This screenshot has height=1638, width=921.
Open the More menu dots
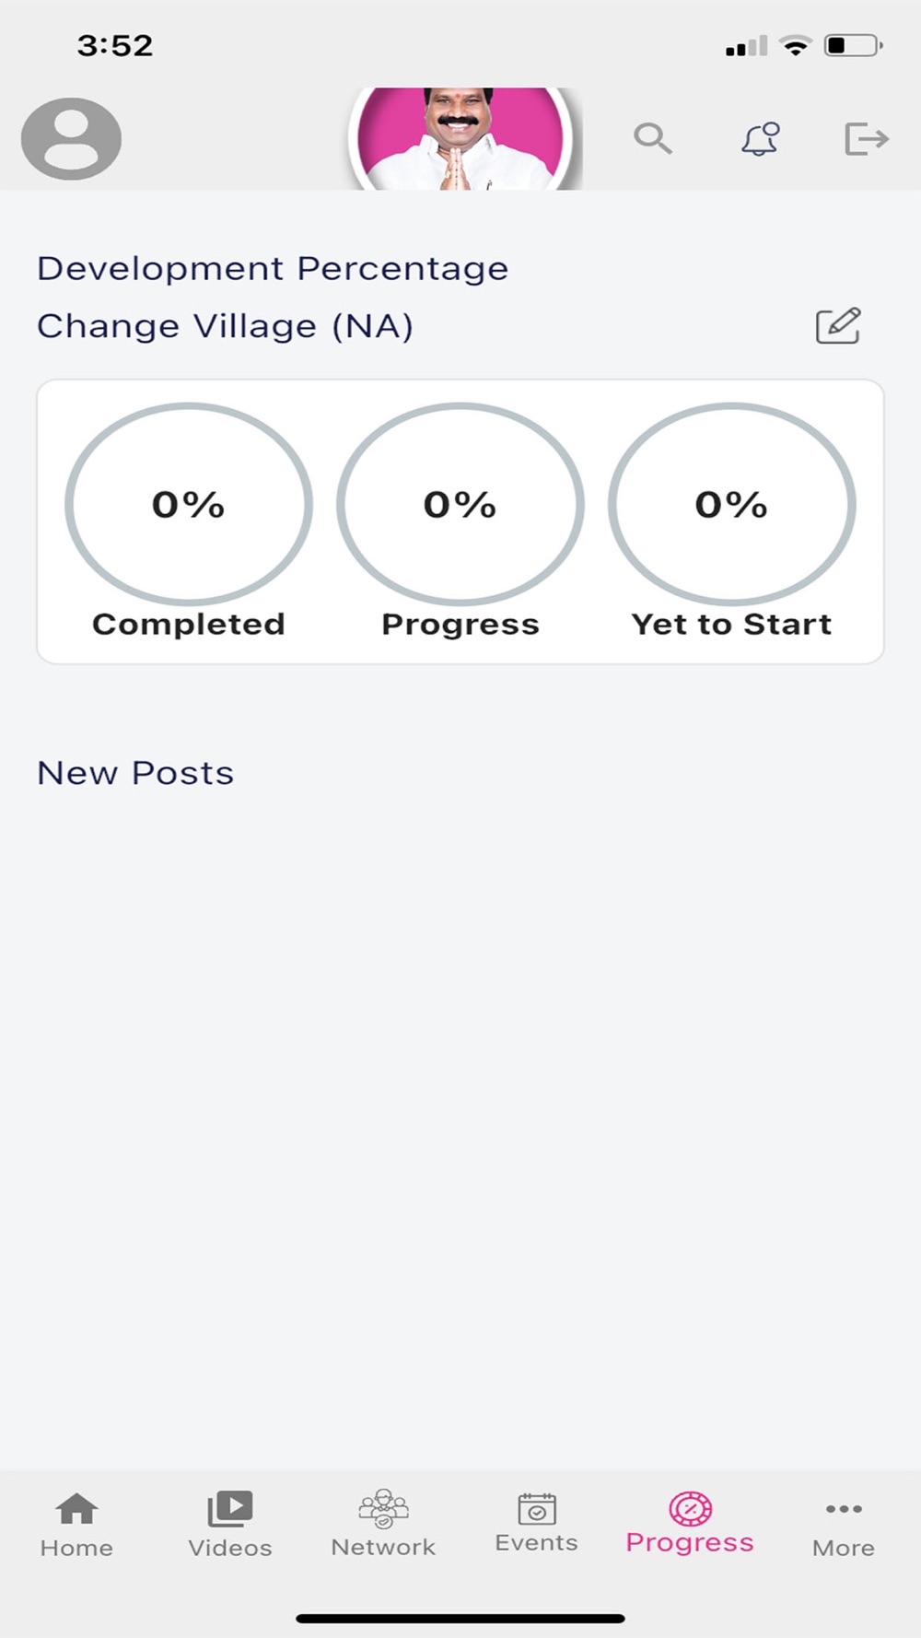point(844,1527)
